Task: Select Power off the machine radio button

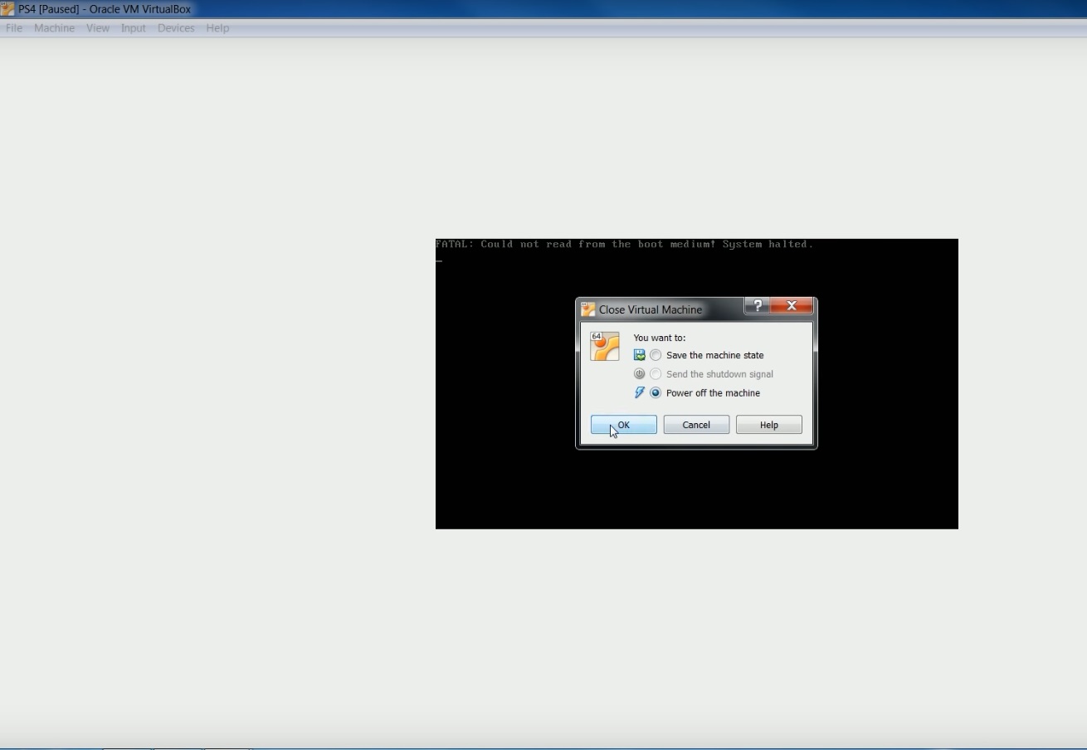Action: 656,393
